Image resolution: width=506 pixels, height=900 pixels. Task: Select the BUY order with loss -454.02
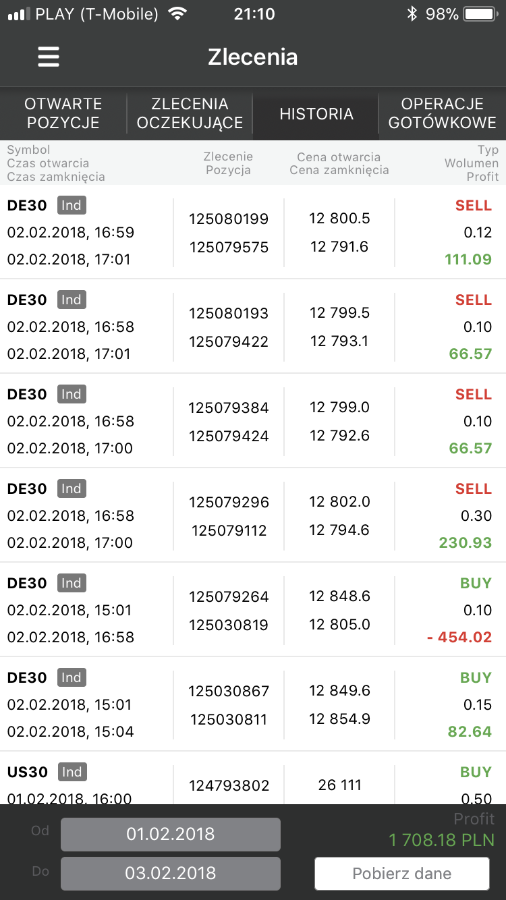coord(253,610)
